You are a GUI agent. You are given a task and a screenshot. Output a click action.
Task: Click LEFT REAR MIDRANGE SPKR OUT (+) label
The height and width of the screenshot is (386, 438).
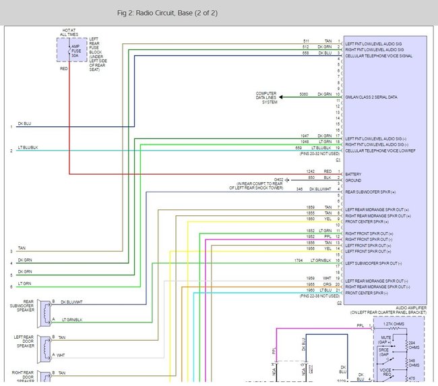click(377, 210)
